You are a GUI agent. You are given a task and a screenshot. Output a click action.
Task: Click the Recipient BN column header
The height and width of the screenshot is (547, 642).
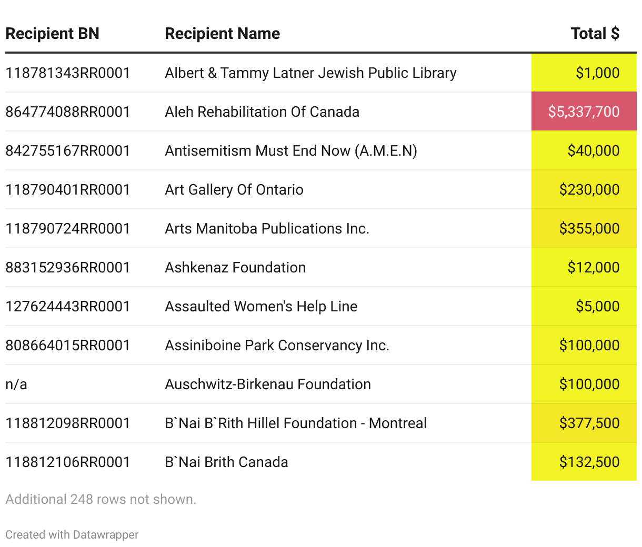point(52,34)
